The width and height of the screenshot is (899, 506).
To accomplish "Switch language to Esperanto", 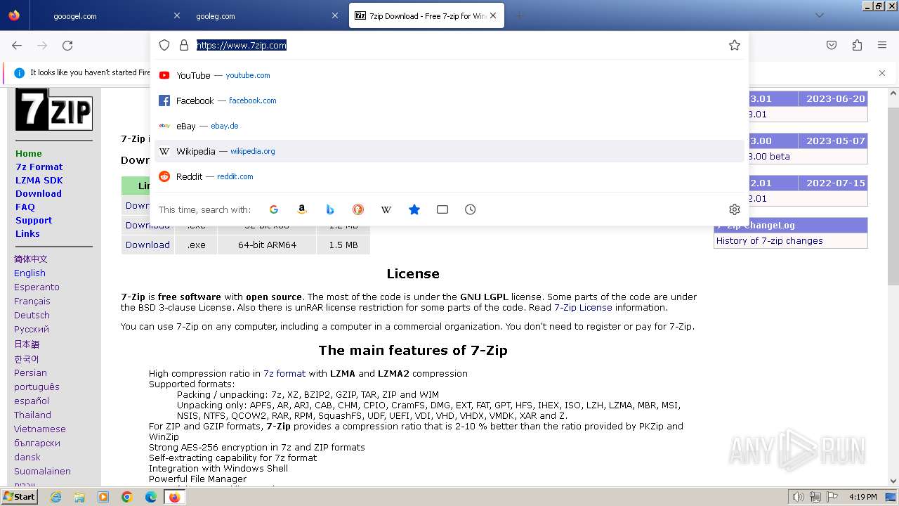I will pyautogui.click(x=37, y=287).
